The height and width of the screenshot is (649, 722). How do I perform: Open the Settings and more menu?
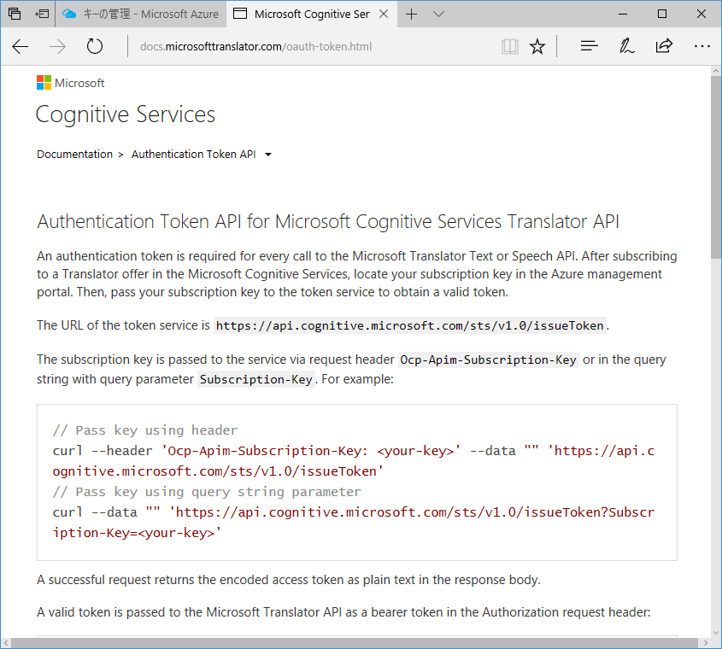pyautogui.click(x=701, y=46)
